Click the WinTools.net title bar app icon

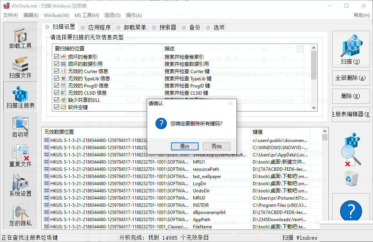coord(6,6)
